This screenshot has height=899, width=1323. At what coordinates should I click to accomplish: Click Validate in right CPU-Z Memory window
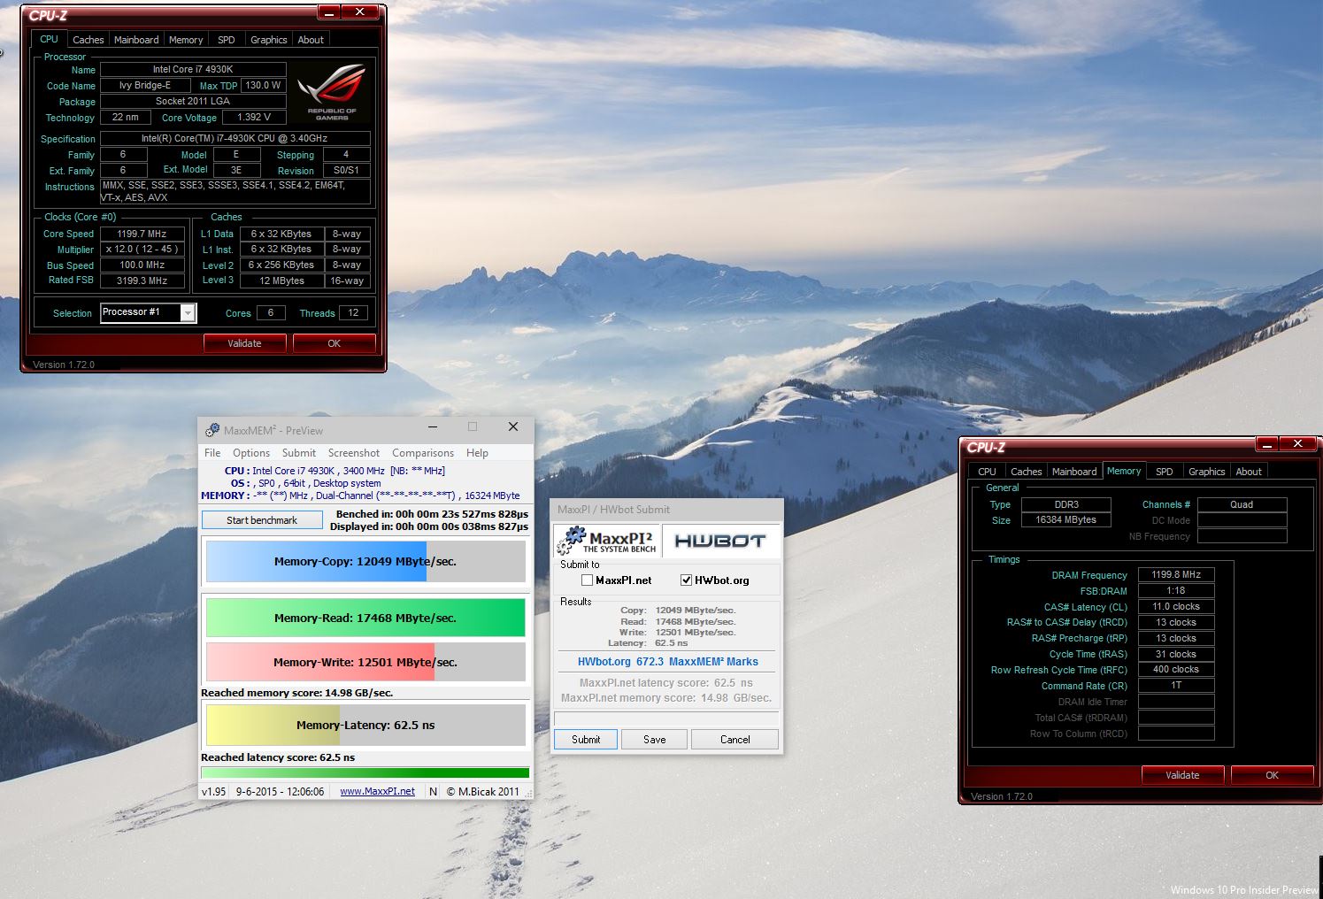[1182, 775]
